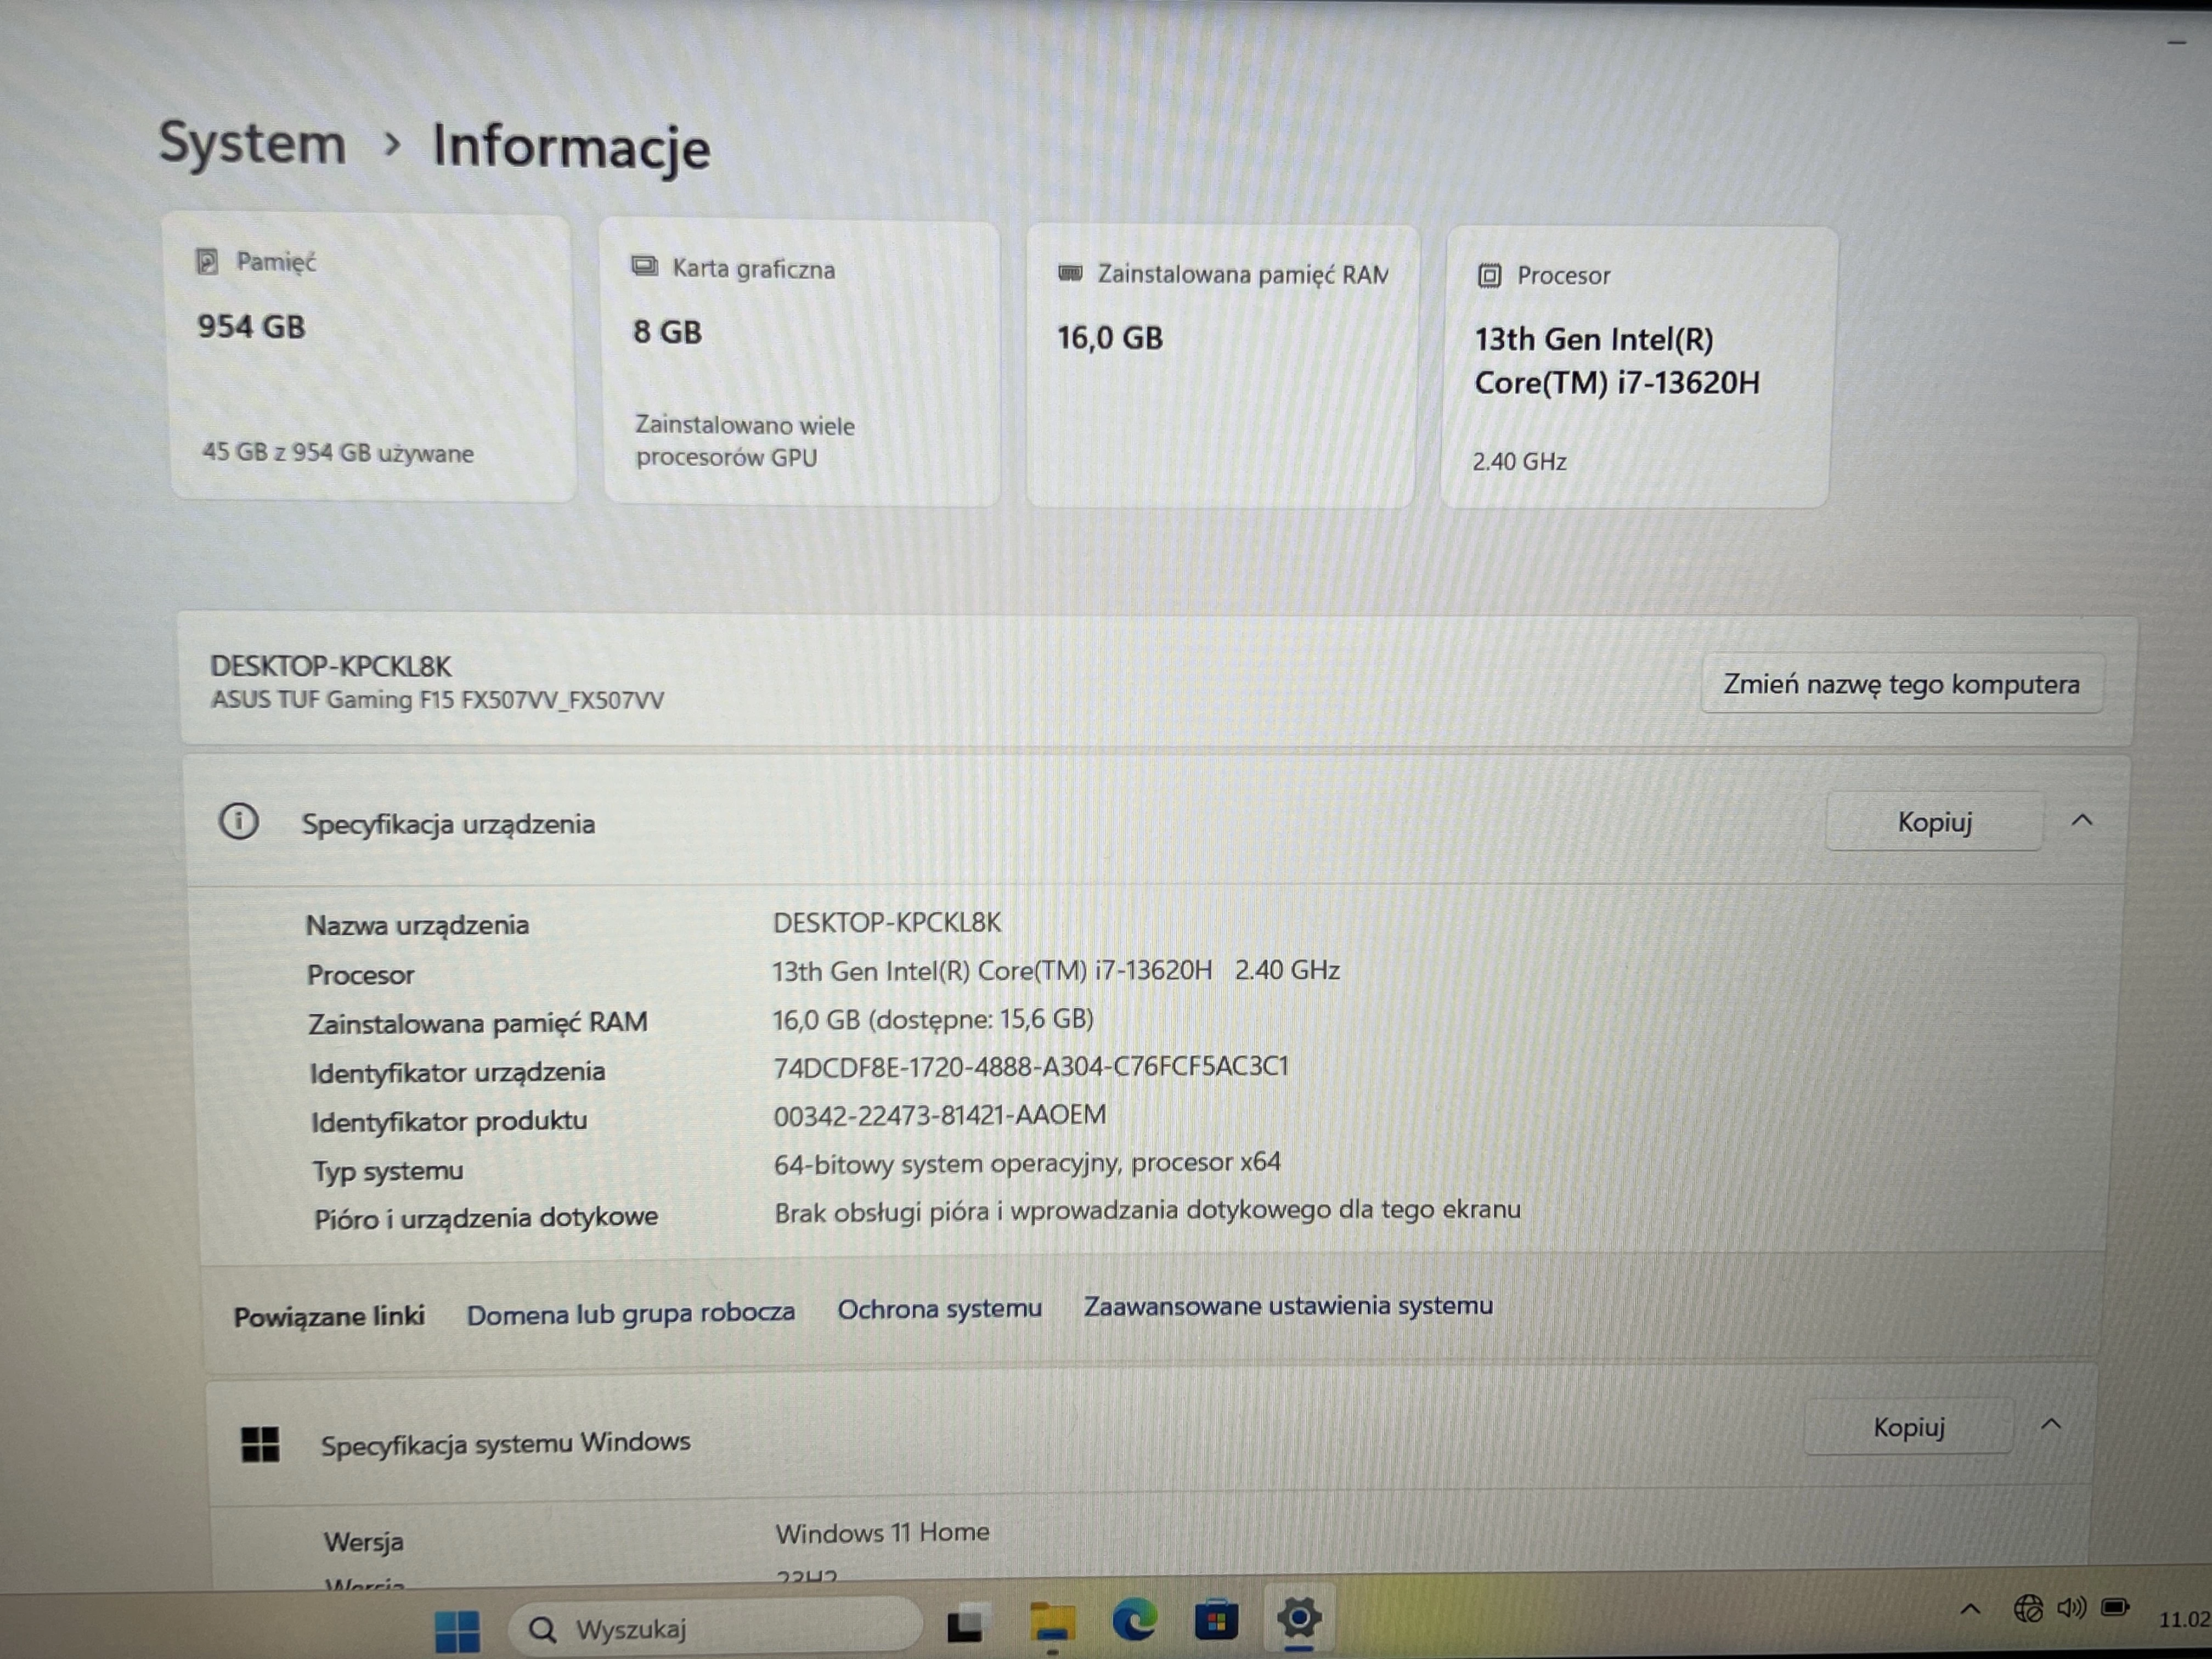The height and width of the screenshot is (1659, 2212).
Task: Click the Start button
Action: (x=459, y=1625)
